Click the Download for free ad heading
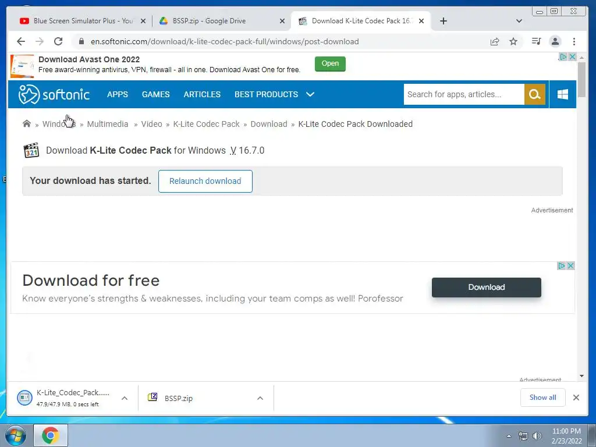596x447 pixels. tap(91, 281)
